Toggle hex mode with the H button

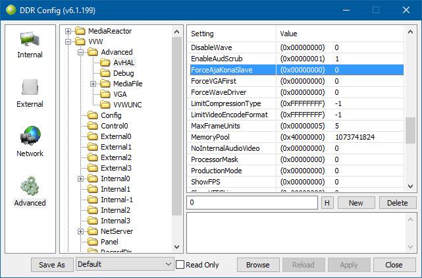[327, 203]
